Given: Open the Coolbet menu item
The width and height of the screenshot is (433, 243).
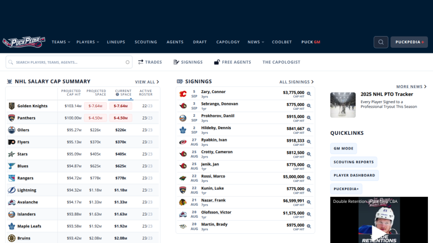Looking at the screenshot, I should [x=282, y=42].
